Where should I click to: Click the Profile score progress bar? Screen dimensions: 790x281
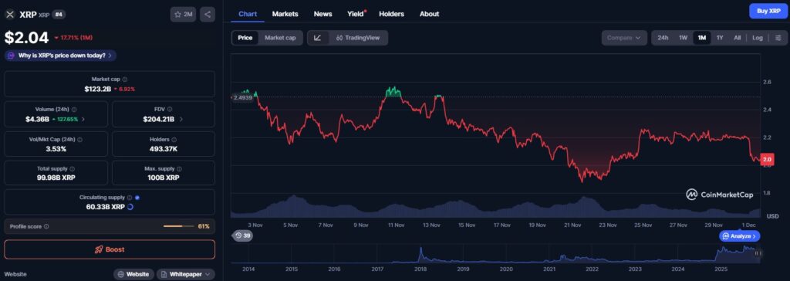180,226
